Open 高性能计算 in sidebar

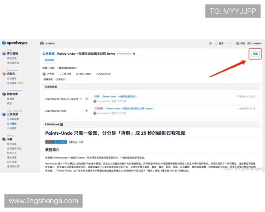click(x=13, y=63)
